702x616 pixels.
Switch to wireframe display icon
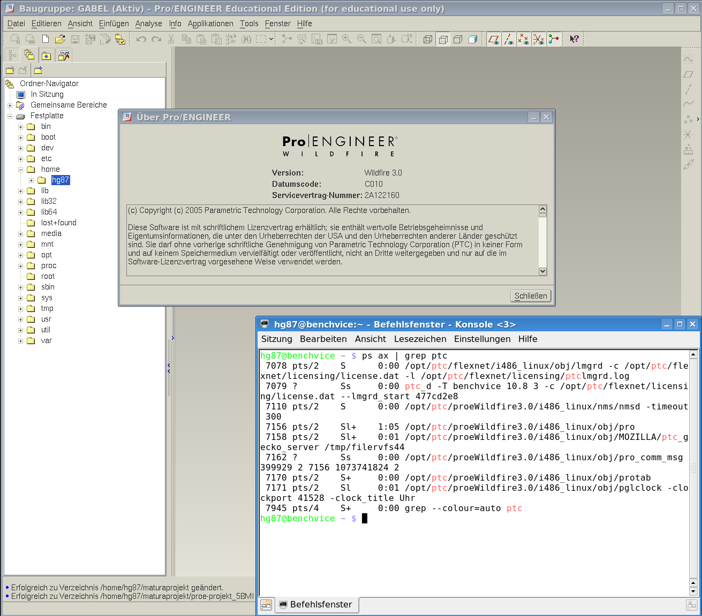[x=428, y=39]
